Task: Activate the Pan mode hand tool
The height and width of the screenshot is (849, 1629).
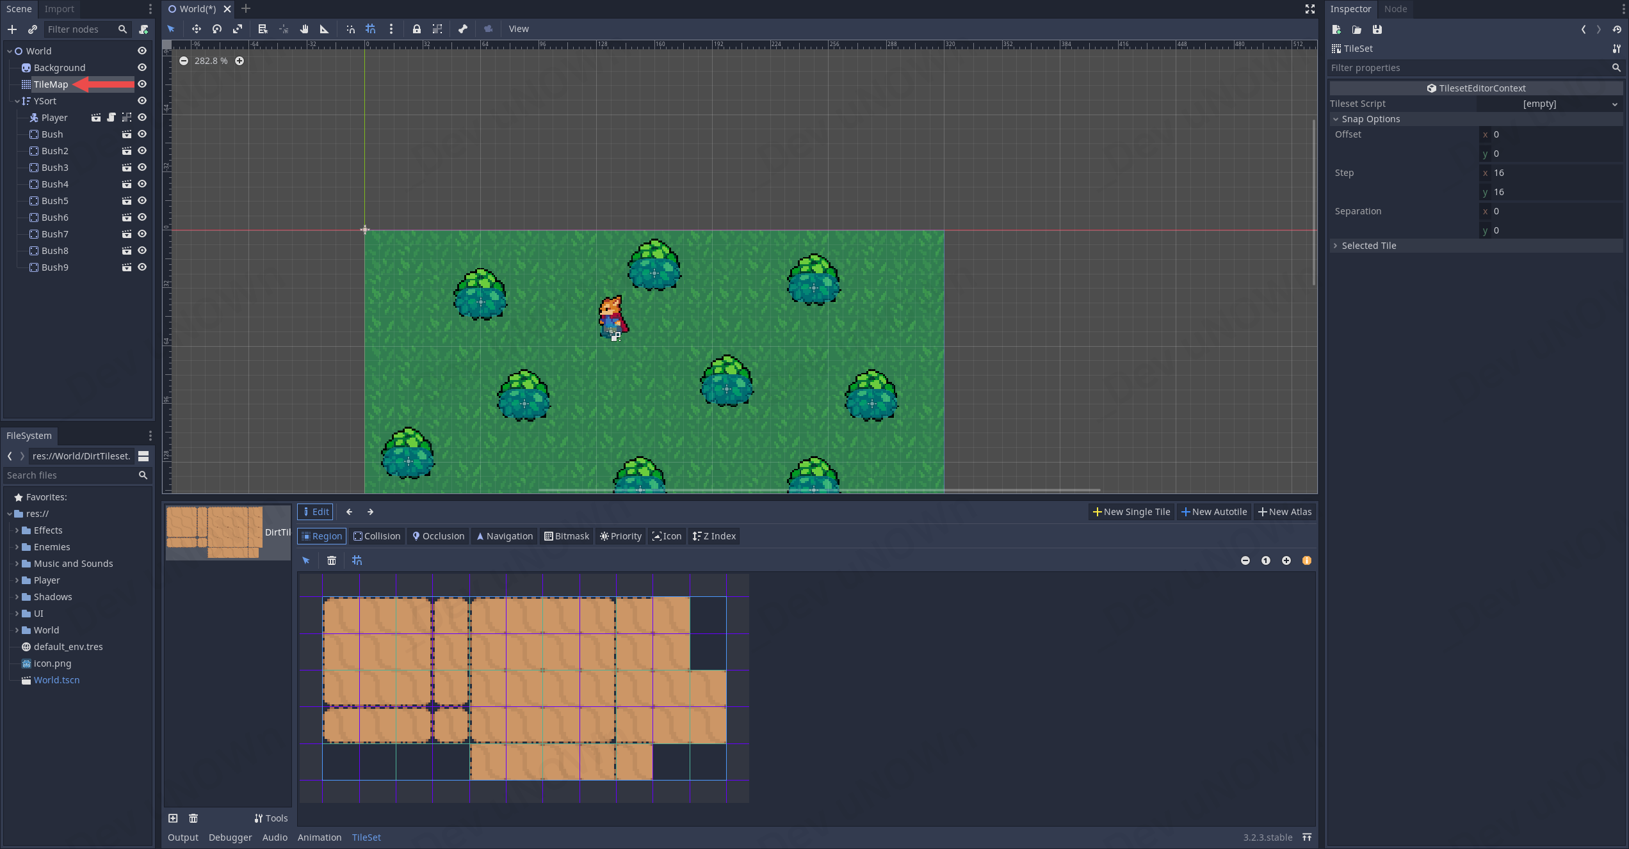Action: point(304,29)
